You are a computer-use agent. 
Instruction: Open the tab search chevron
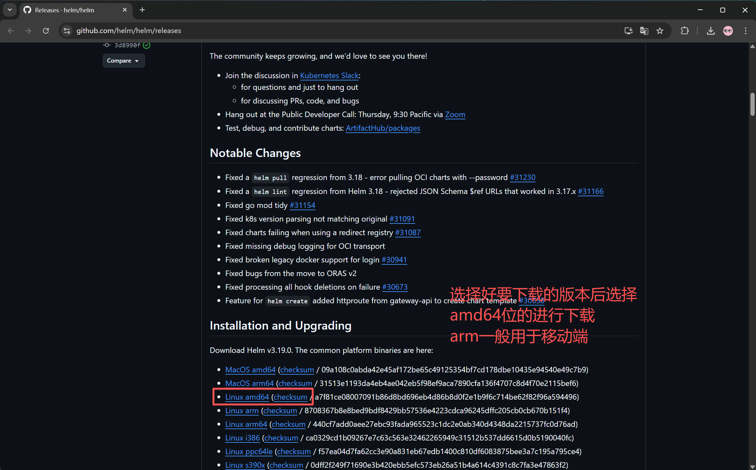[x=10, y=10]
